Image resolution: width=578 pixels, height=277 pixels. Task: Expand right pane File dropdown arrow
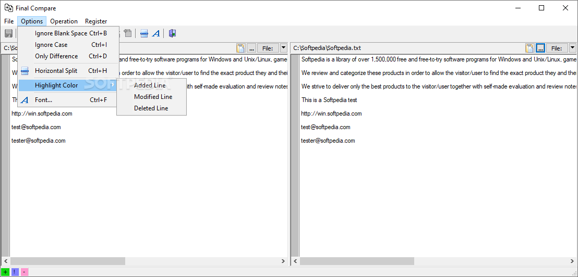572,48
